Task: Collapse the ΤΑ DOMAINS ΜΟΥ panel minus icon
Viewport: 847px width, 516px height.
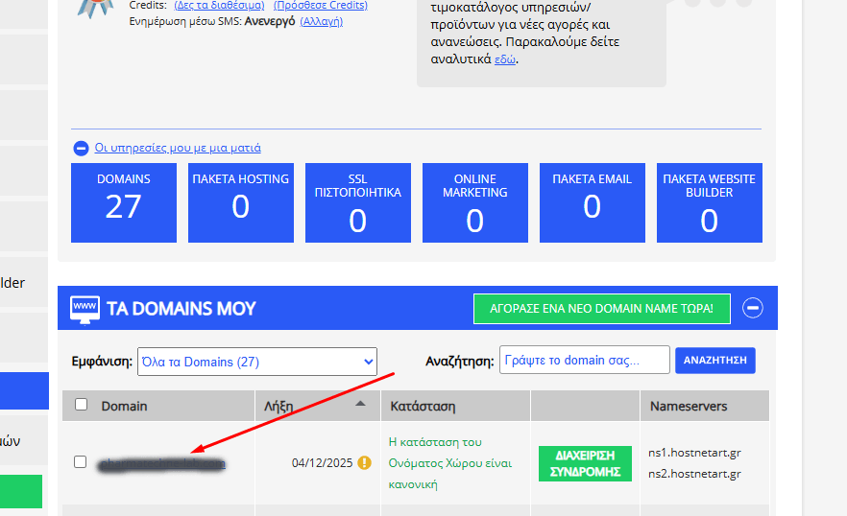Action: click(x=754, y=308)
